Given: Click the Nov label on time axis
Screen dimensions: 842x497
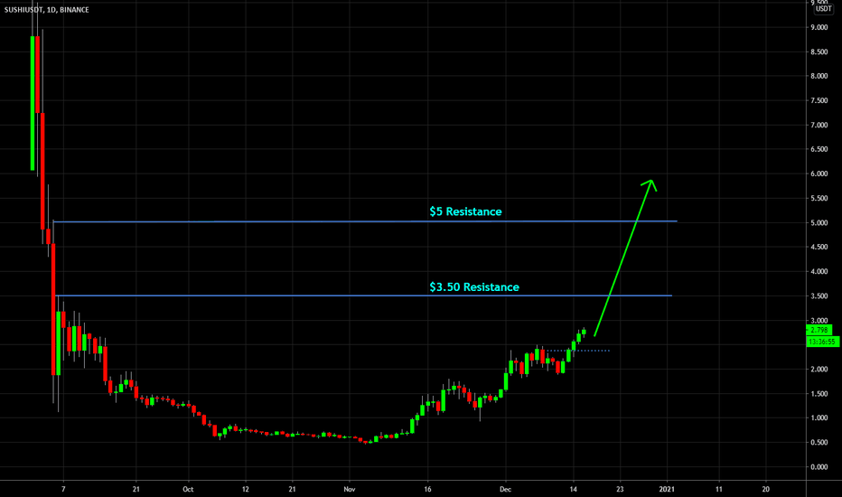Looking at the screenshot, I should click(350, 490).
